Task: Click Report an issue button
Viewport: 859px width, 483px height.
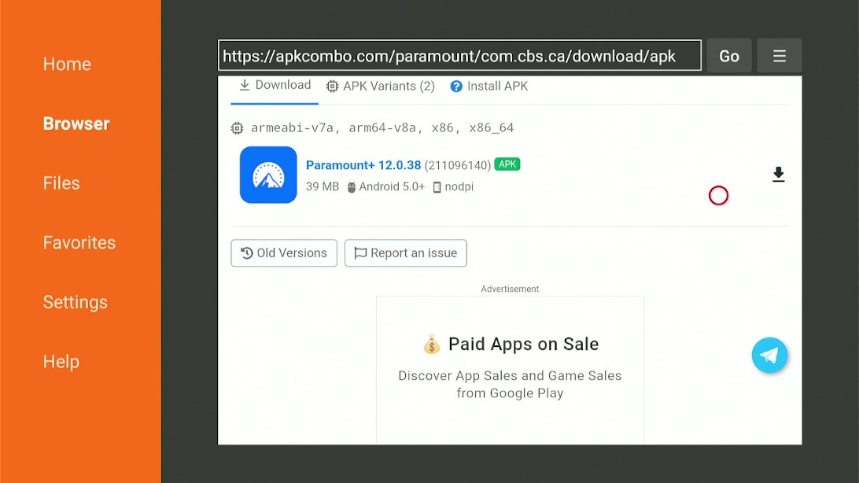Action: (x=406, y=253)
